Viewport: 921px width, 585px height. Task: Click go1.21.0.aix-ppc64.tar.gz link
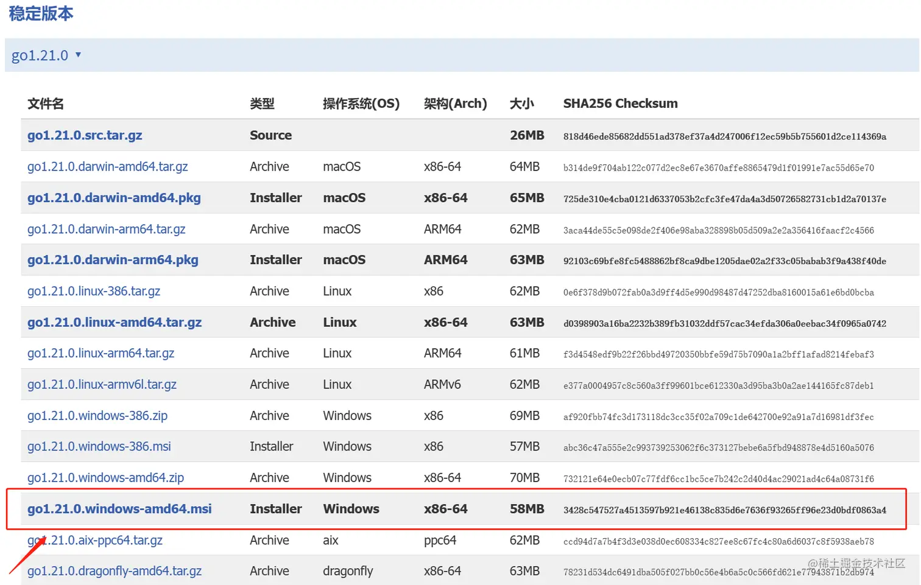coord(95,540)
